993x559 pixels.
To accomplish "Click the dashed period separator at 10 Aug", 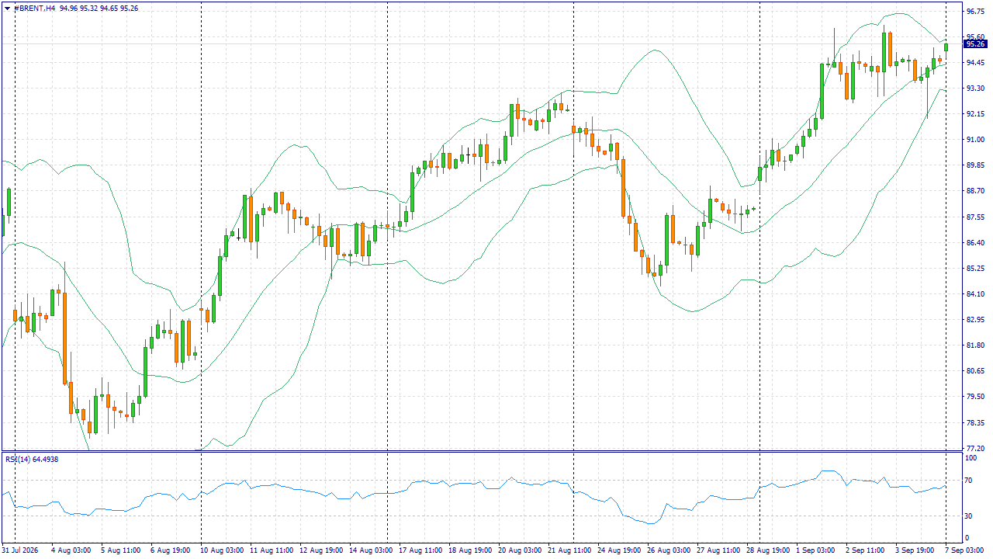I will coord(201,225).
